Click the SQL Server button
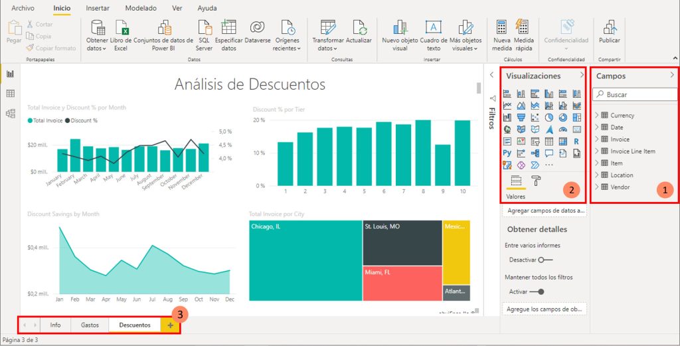Screen dimensions: 680x346 click(204, 36)
